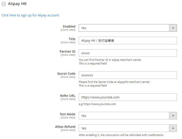Click the Refer URL input field

(128, 97)
